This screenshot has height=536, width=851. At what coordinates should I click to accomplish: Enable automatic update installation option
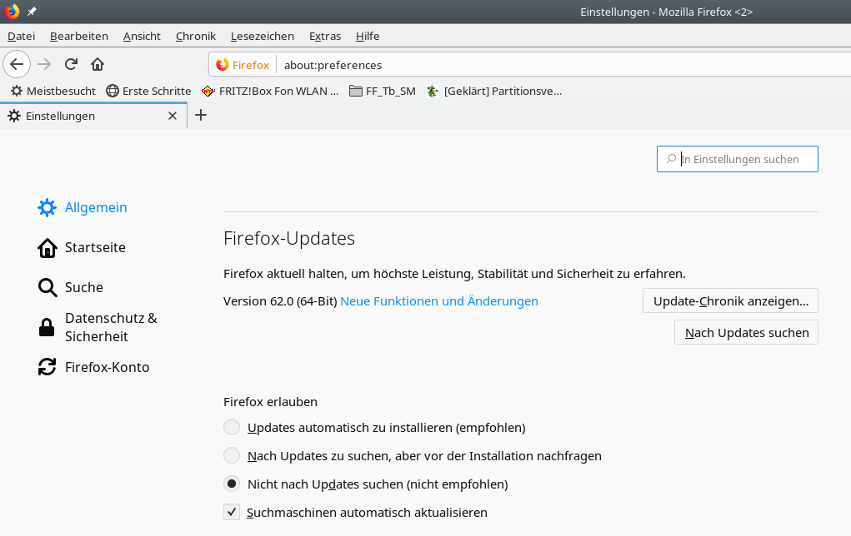pos(232,428)
